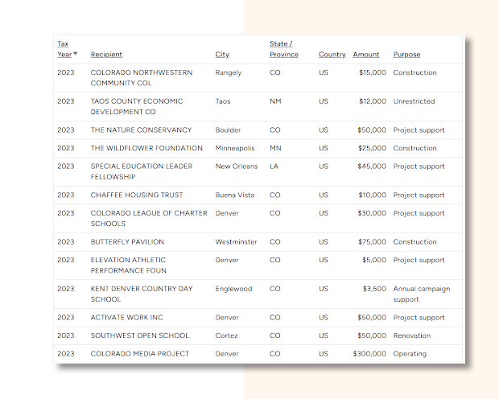This screenshot has width=499, height=399.
Task: Sort table by Amount header
Action: tap(366, 55)
